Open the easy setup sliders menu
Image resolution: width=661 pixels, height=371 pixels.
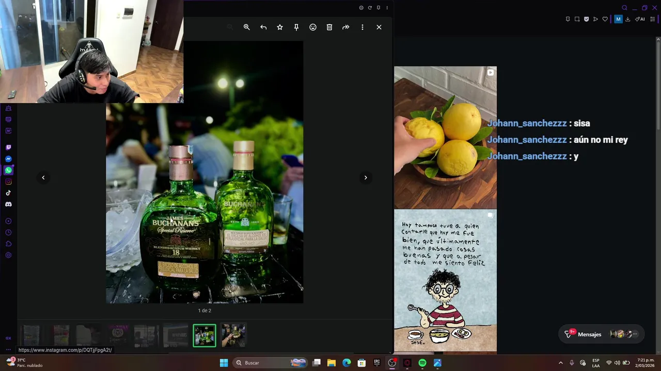pos(652,19)
